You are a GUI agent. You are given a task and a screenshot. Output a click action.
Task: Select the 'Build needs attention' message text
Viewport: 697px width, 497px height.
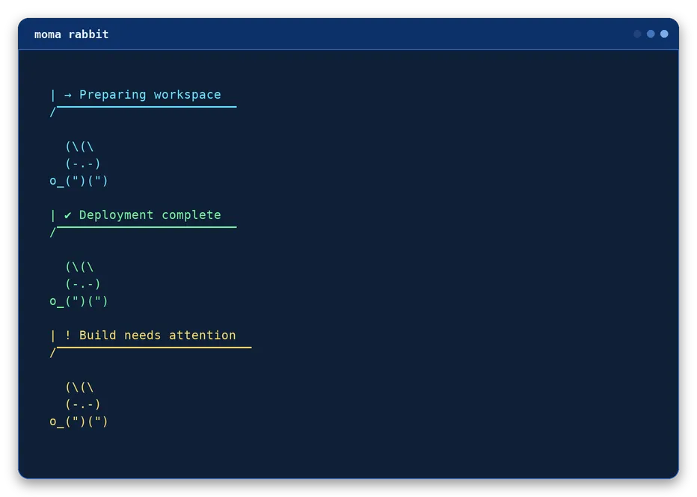pyautogui.click(x=157, y=336)
